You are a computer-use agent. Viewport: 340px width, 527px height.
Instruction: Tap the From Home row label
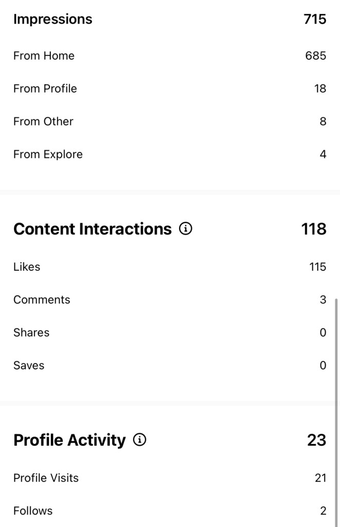coord(44,56)
